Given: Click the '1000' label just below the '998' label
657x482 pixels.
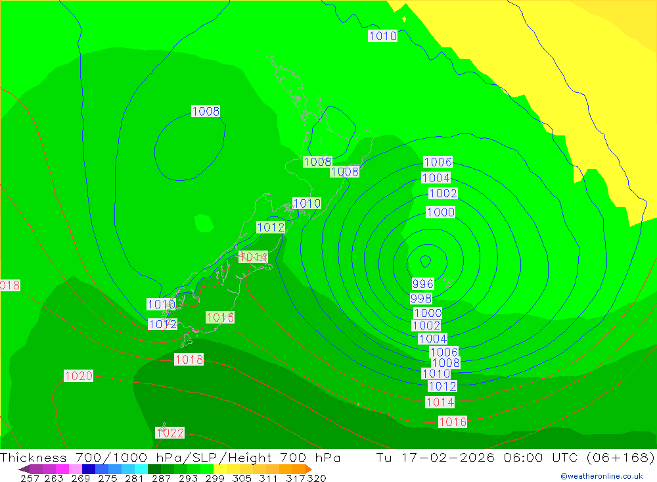Looking at the screenshot, I should (x=428, y=313).
